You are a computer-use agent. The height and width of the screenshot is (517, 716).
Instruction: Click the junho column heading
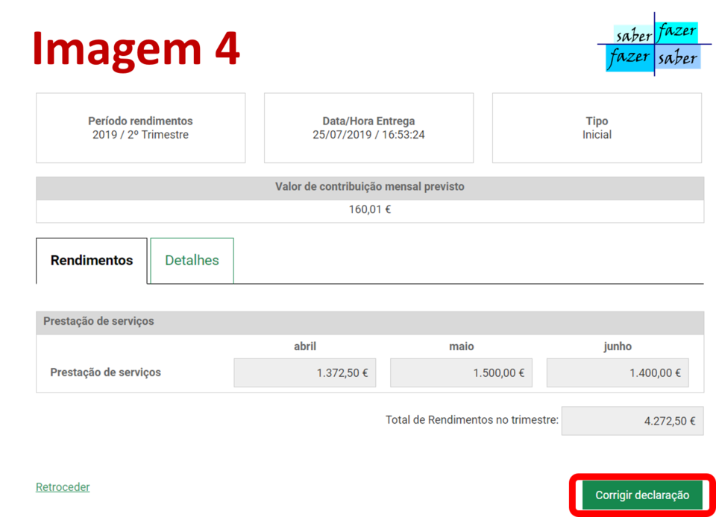[x=618, y=346]
